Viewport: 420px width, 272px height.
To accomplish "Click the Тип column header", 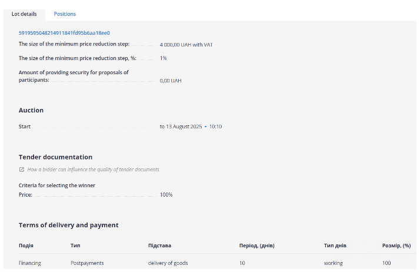I will tap(75, 246).
